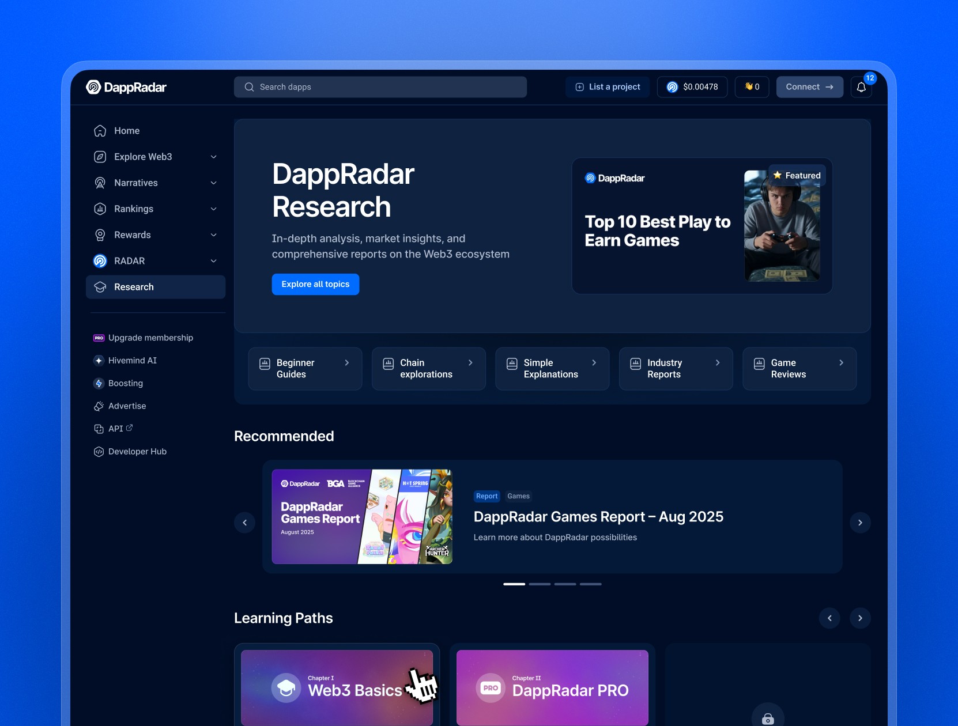Click the Rewards medal icon
The width and height of the screenshot is (958, 726).
click(x=100, y=235)
